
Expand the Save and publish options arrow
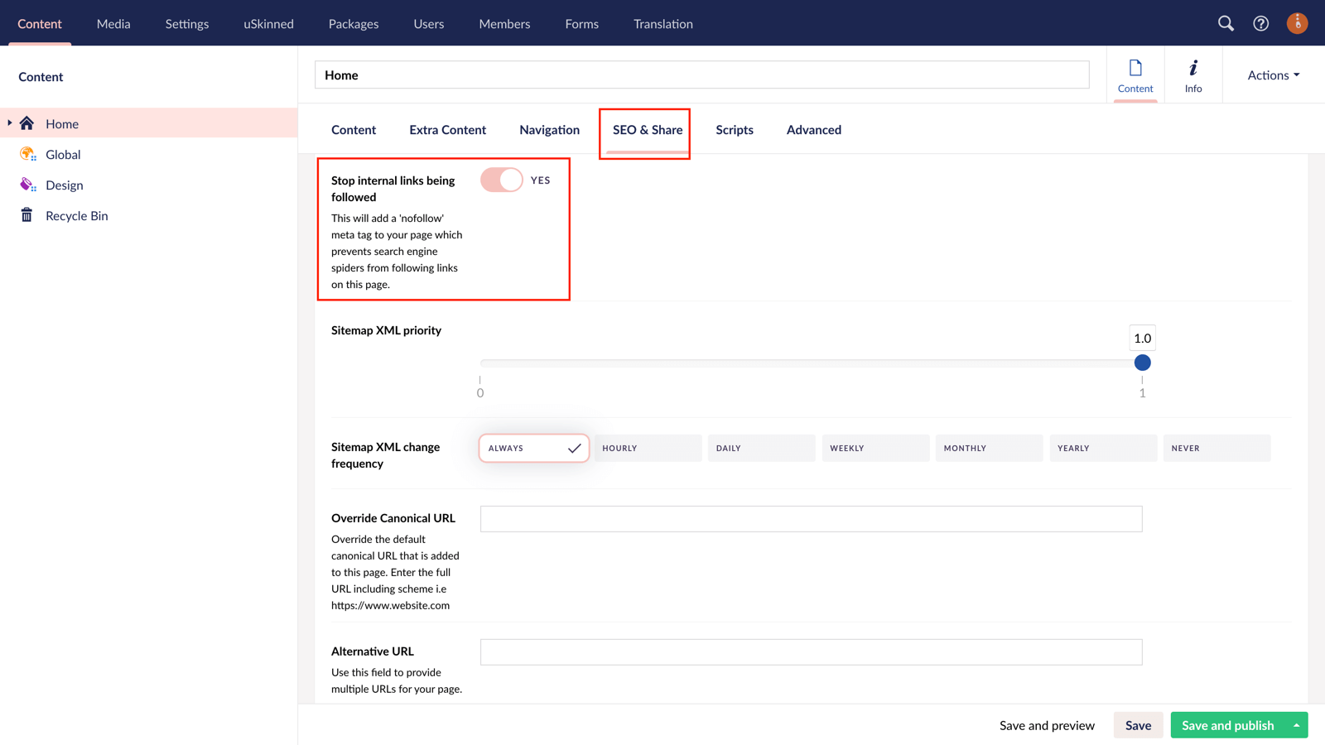coord(1298,724)
